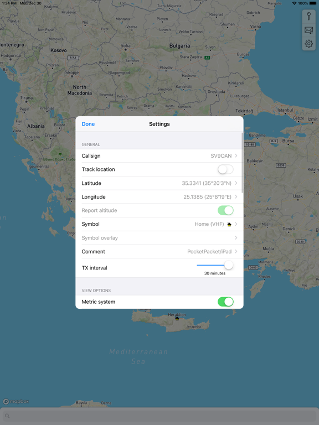319x425 pixels.
Task: Tap the Settings title text
Action: tap(159, 124)
